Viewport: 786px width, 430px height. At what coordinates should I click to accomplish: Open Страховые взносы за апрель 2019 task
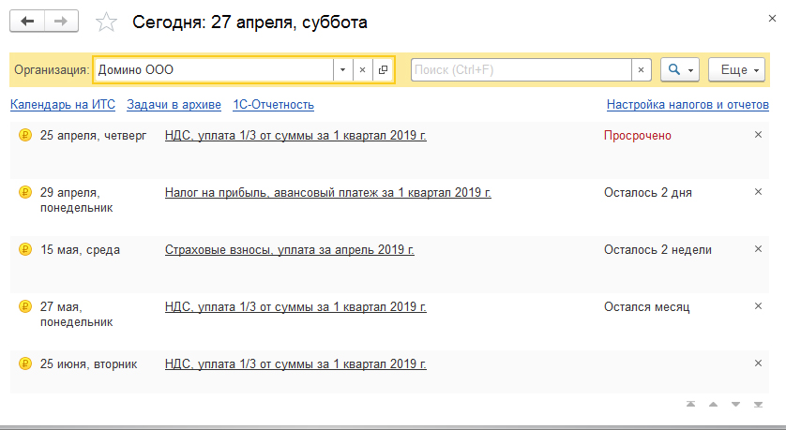289,250
